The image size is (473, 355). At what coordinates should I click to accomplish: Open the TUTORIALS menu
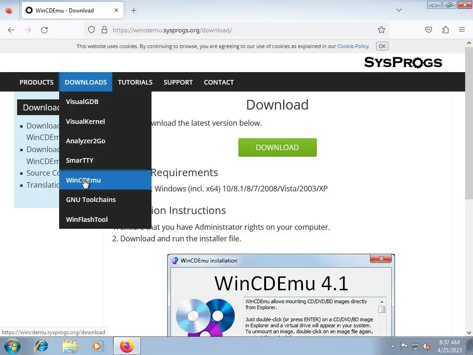pos(135,82)
